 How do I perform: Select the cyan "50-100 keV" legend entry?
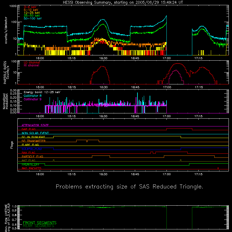click(33, 19)
